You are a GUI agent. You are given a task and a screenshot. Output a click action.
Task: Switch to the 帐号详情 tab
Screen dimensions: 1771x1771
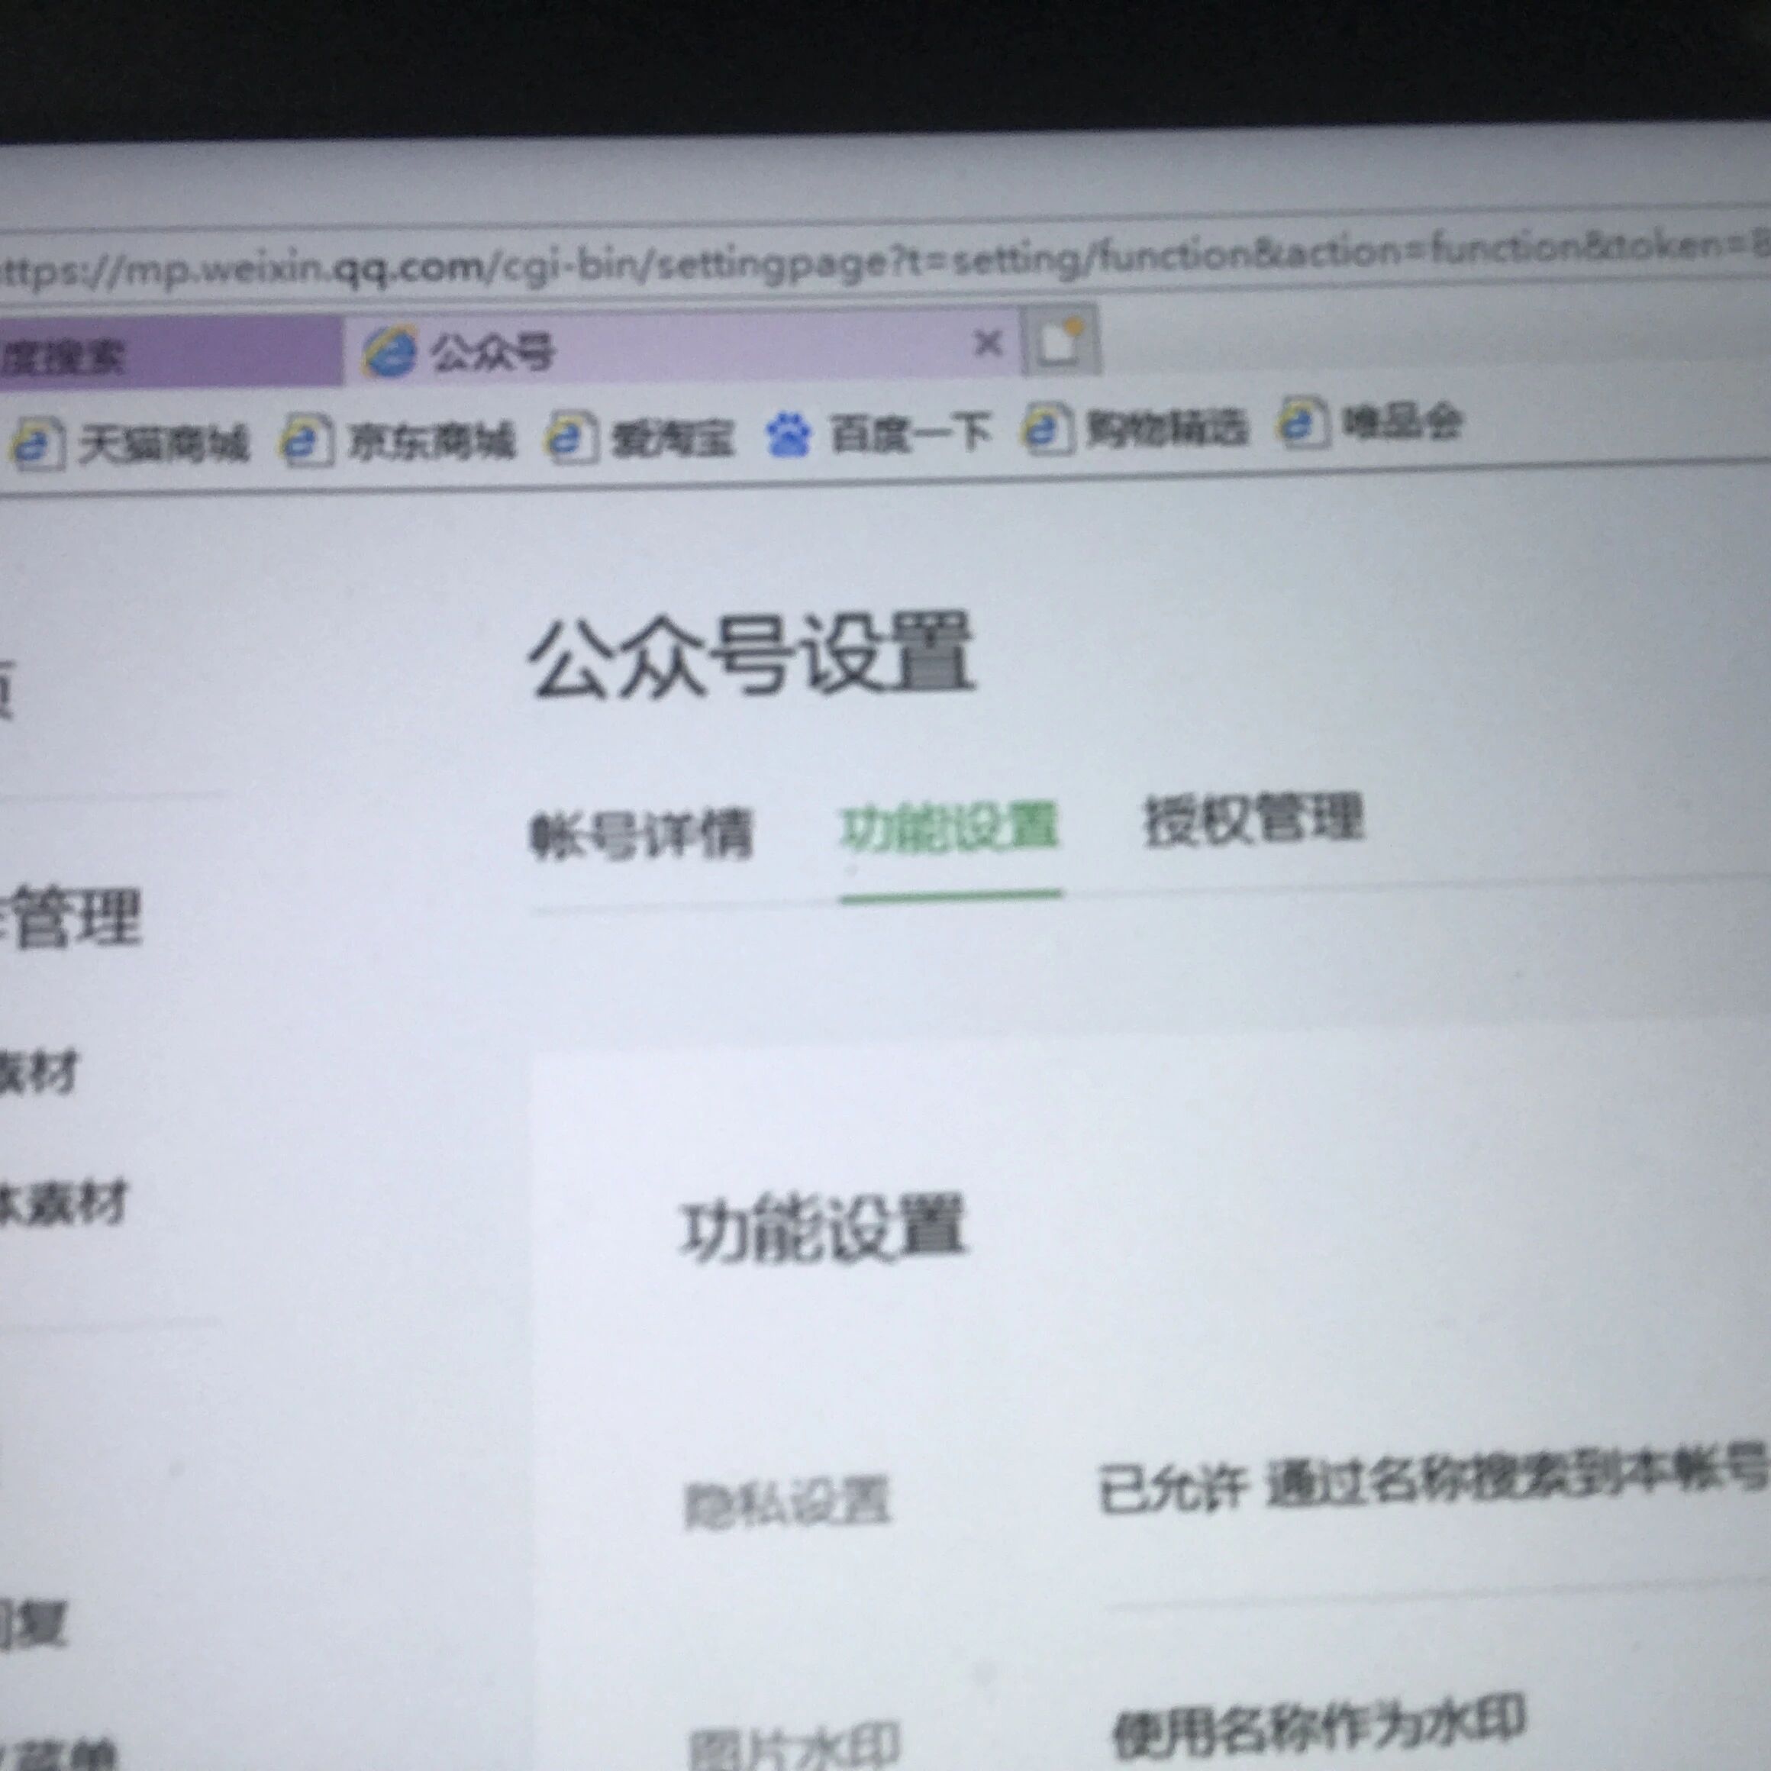[640, 835]
